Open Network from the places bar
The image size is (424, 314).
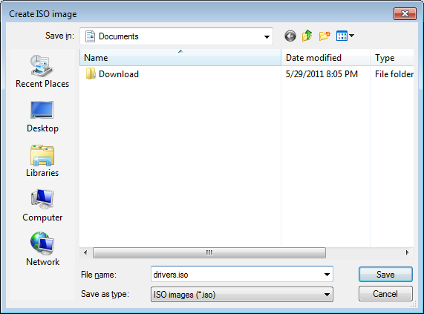point(42,249)
